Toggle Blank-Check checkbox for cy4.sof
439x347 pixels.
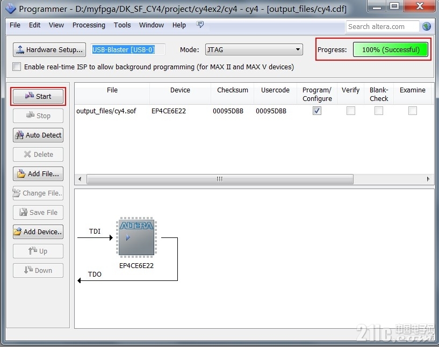tap(379, 111)
